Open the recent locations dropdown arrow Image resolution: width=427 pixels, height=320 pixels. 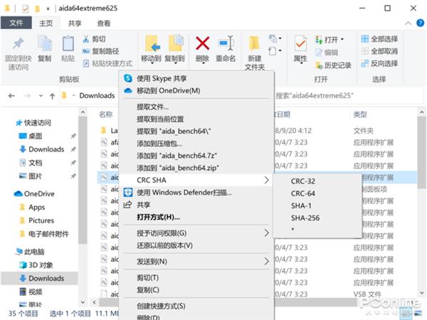coord(41,96)
